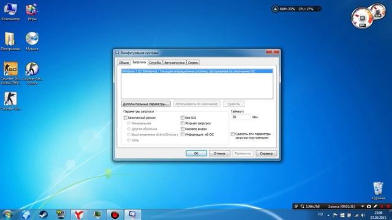Open the Корзина recycle bin

[x=378, y=191]
